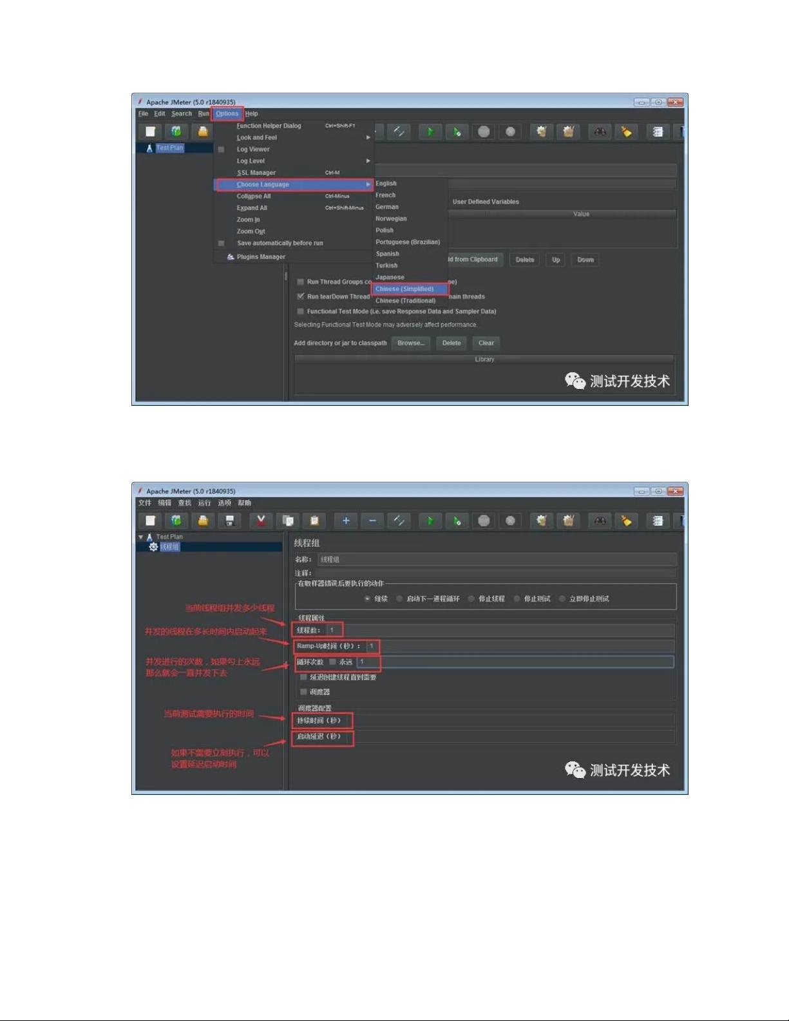Open 文件 menu in lower JMeter window
Viewport: 789px width, 1021px height.
pos(144,502)
